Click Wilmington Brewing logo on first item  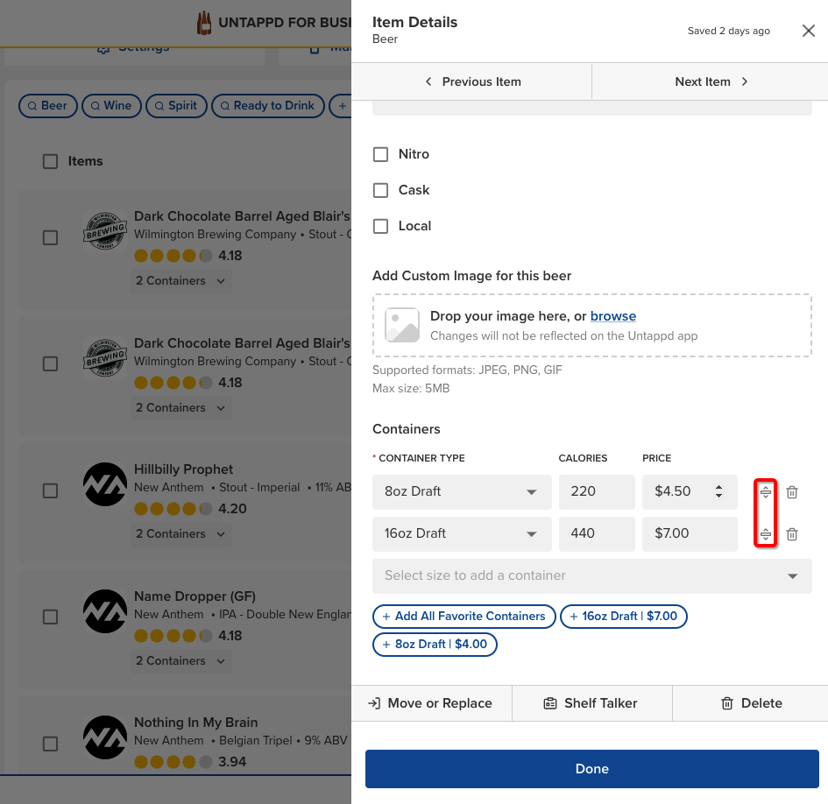[x=105, y=230]
